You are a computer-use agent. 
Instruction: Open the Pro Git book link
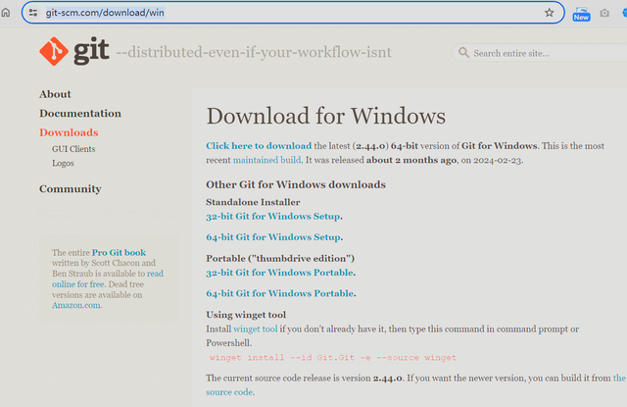pos(119,252)
